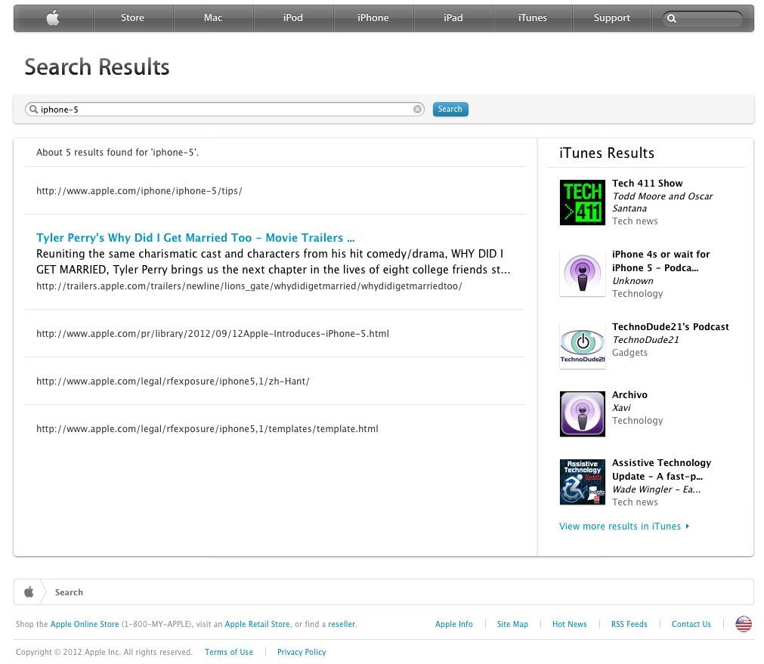Open the Site Map footer link
Viewport: 764px width, 664px height.
click(x=512, y=624)
